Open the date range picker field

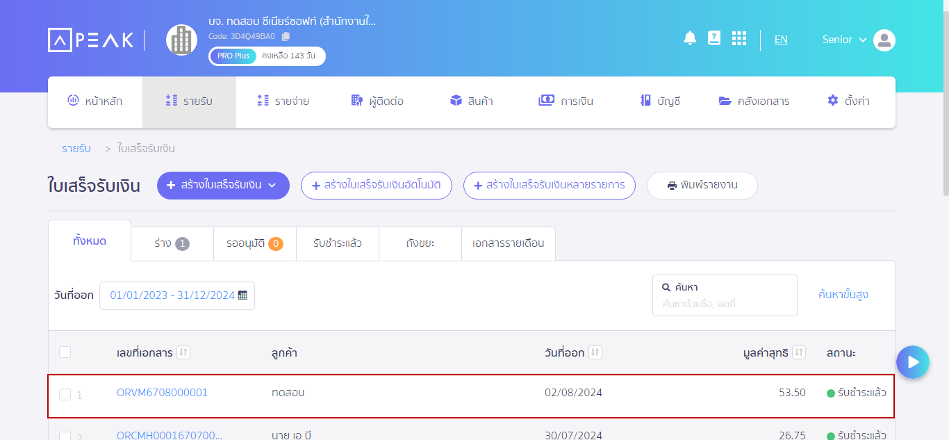coord(177,295)
